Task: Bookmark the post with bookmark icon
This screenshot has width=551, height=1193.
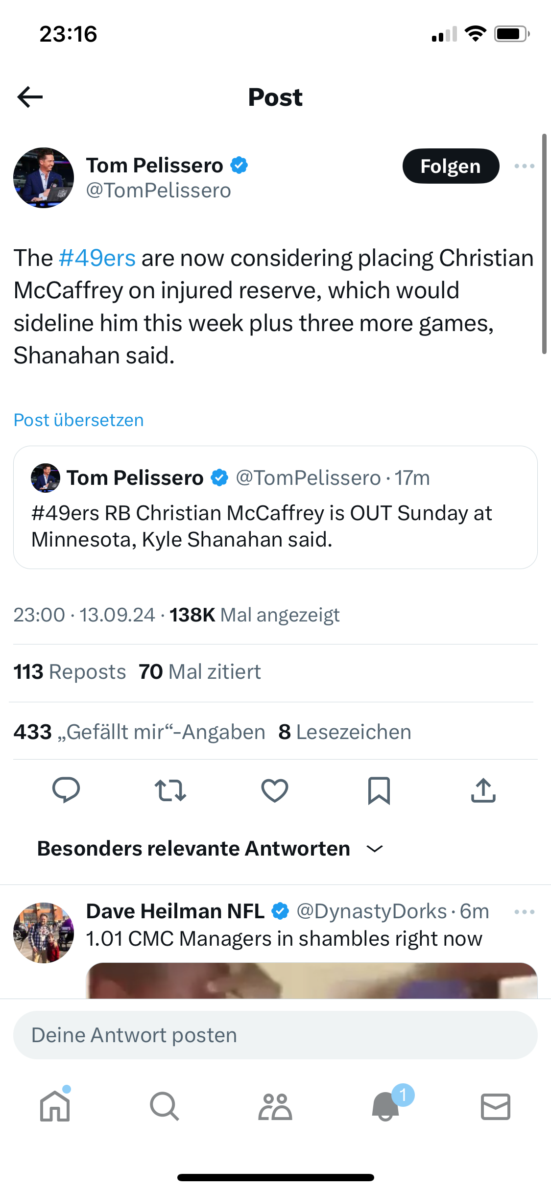Action: click(x=379, y=790)
